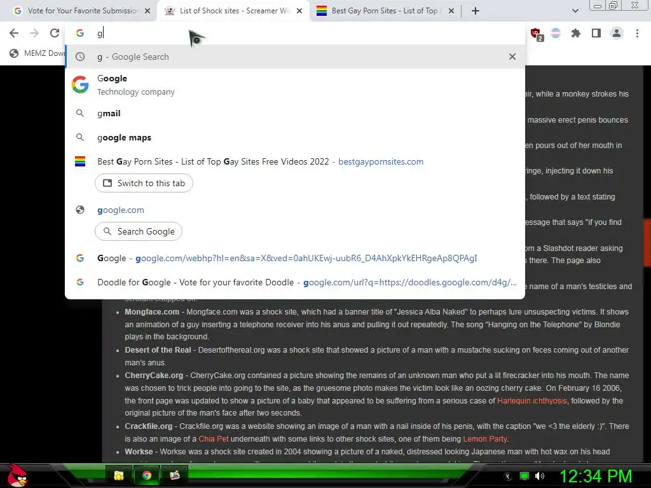Select the 'g - Google Search' suggestion
The height and width of the screenshot is (488, 651).
295,57
